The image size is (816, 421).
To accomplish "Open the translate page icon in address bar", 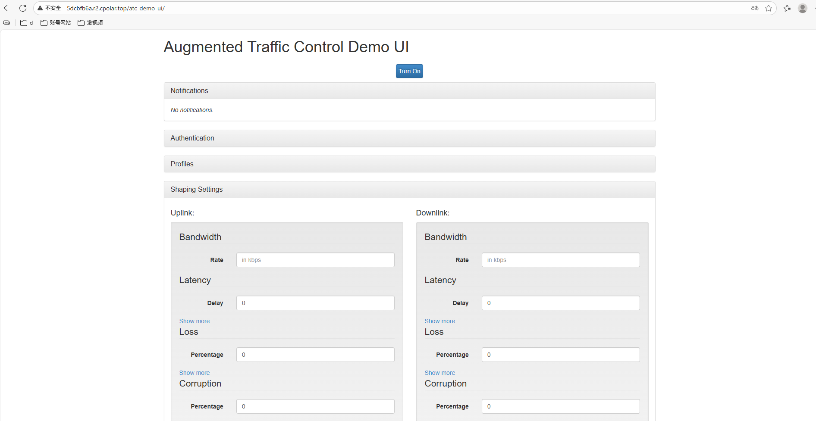I will pos(755,8).
